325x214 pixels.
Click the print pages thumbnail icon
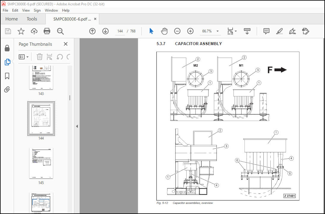(x=49, y=57)
